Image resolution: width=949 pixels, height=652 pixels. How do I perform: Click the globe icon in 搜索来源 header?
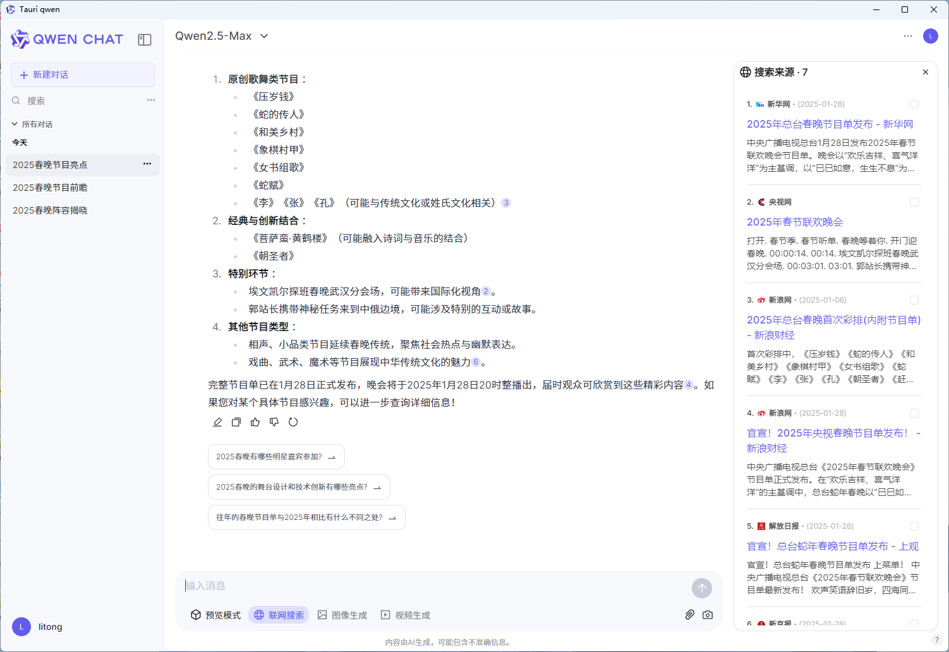point(746,72)
